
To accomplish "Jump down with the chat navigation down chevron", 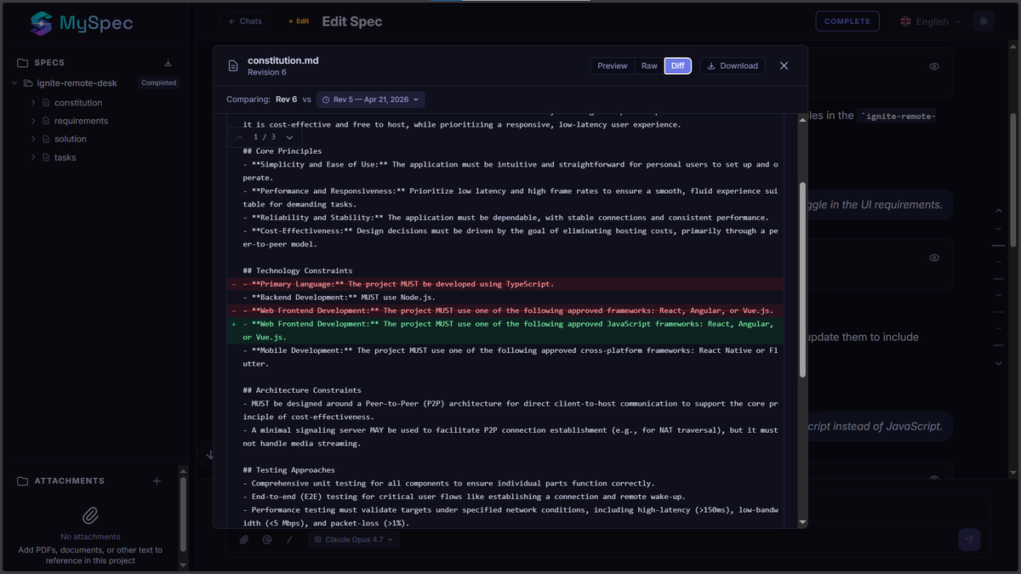I will 999,363.
